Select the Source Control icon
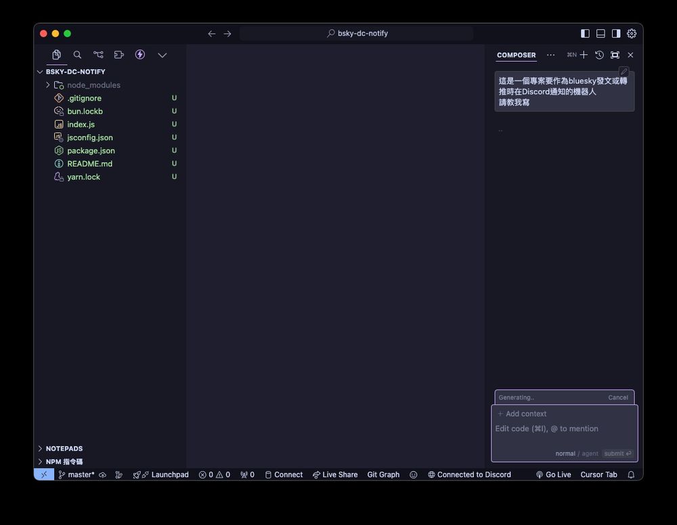Viewport: 677px width, 525px height. click(x=98, y=54)
